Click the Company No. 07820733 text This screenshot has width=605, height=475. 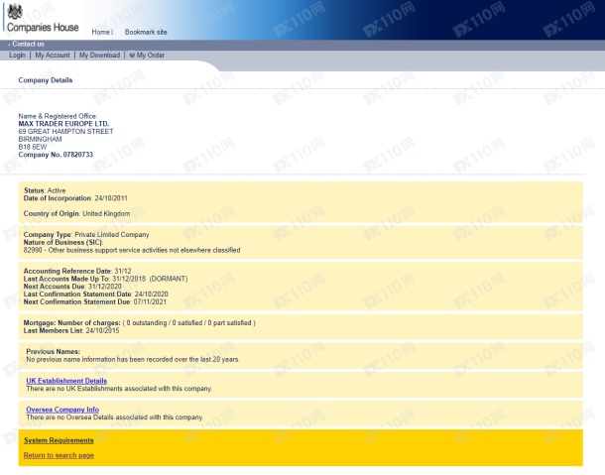point(56,155)
